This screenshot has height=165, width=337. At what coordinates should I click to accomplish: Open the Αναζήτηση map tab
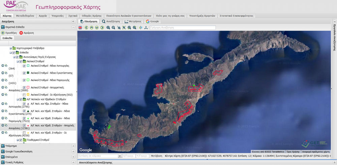[111, 21]
